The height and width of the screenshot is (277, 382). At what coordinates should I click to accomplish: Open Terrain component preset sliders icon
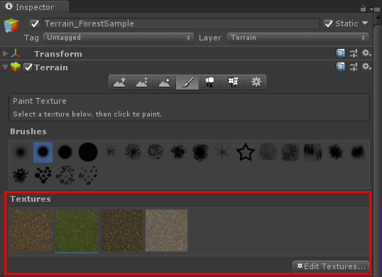coord(354,67)
